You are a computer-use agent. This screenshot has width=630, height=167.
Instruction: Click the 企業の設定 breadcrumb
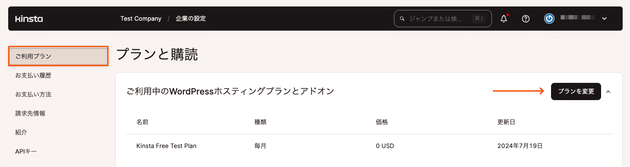pos(191,19)
